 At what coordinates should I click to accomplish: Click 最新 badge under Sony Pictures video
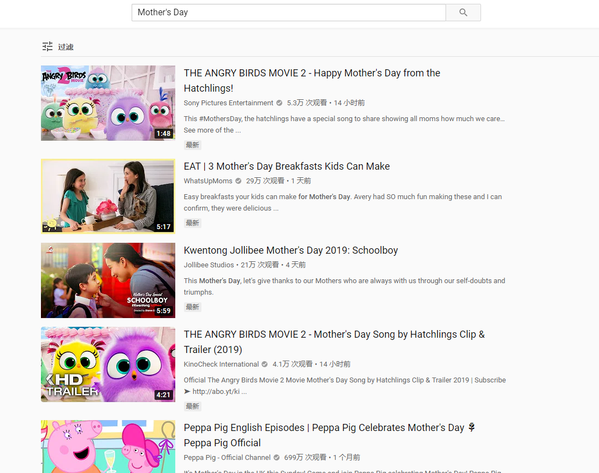[x=193, y=145]
